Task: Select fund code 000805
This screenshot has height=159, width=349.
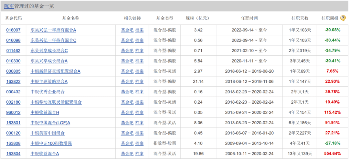Action: [13, 71]
